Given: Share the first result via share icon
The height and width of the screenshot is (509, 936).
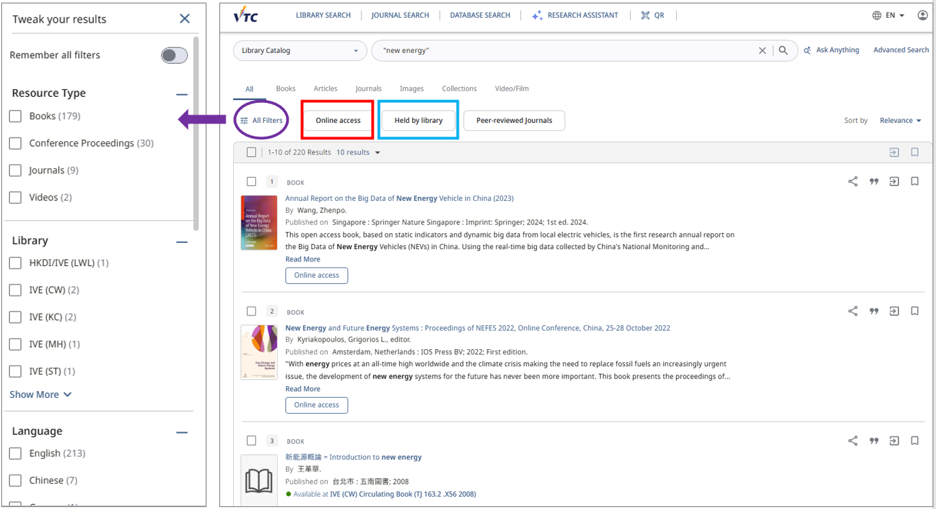Looking at the screenshot, I should (x=852, y=182).
